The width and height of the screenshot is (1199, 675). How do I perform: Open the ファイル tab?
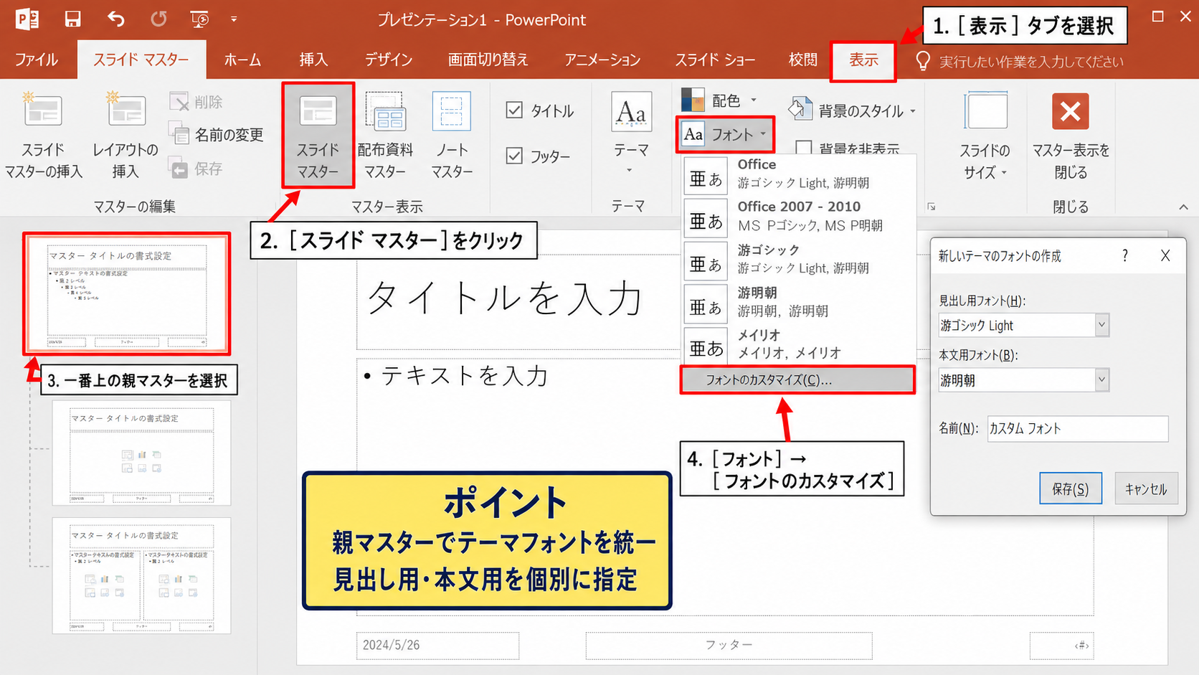tap(37, 60)
